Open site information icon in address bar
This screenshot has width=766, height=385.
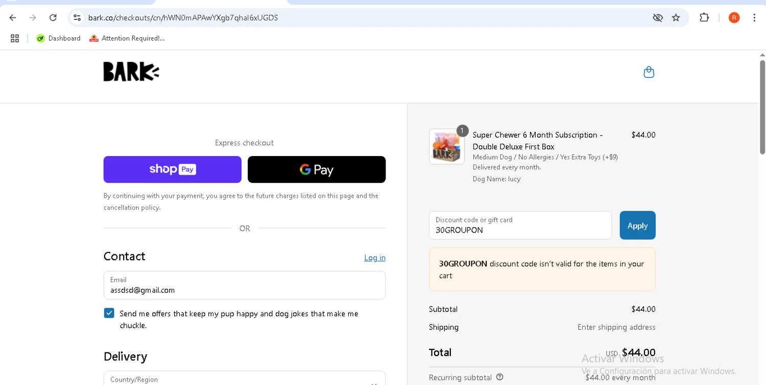coord(77,18)
